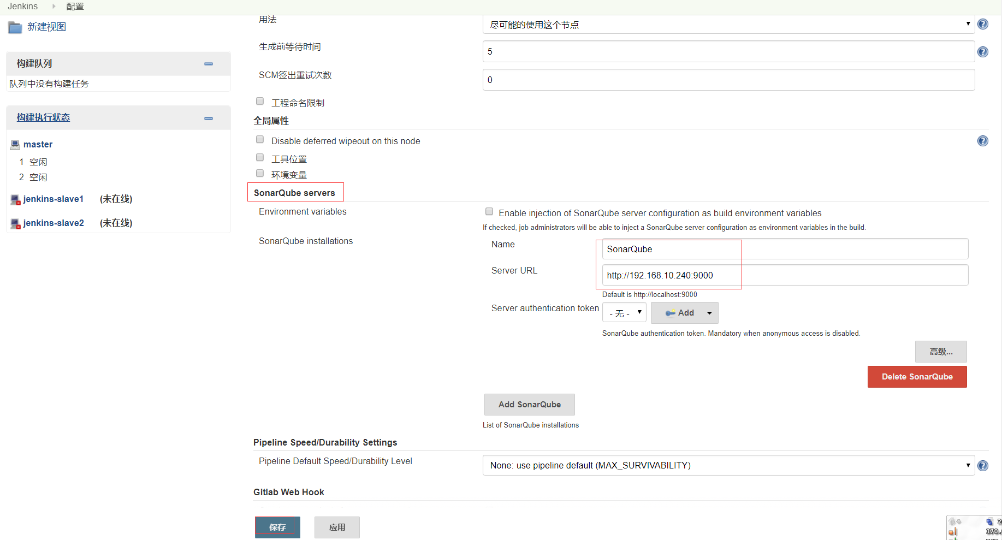The image size is (1002, 540).
Task: Click the 'Default is http://localhost:9000' hint
Action: (650, 294)
